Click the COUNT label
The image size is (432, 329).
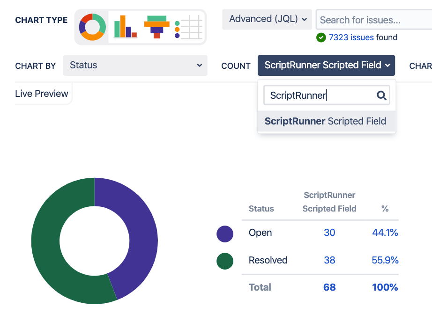pos(236,66)
